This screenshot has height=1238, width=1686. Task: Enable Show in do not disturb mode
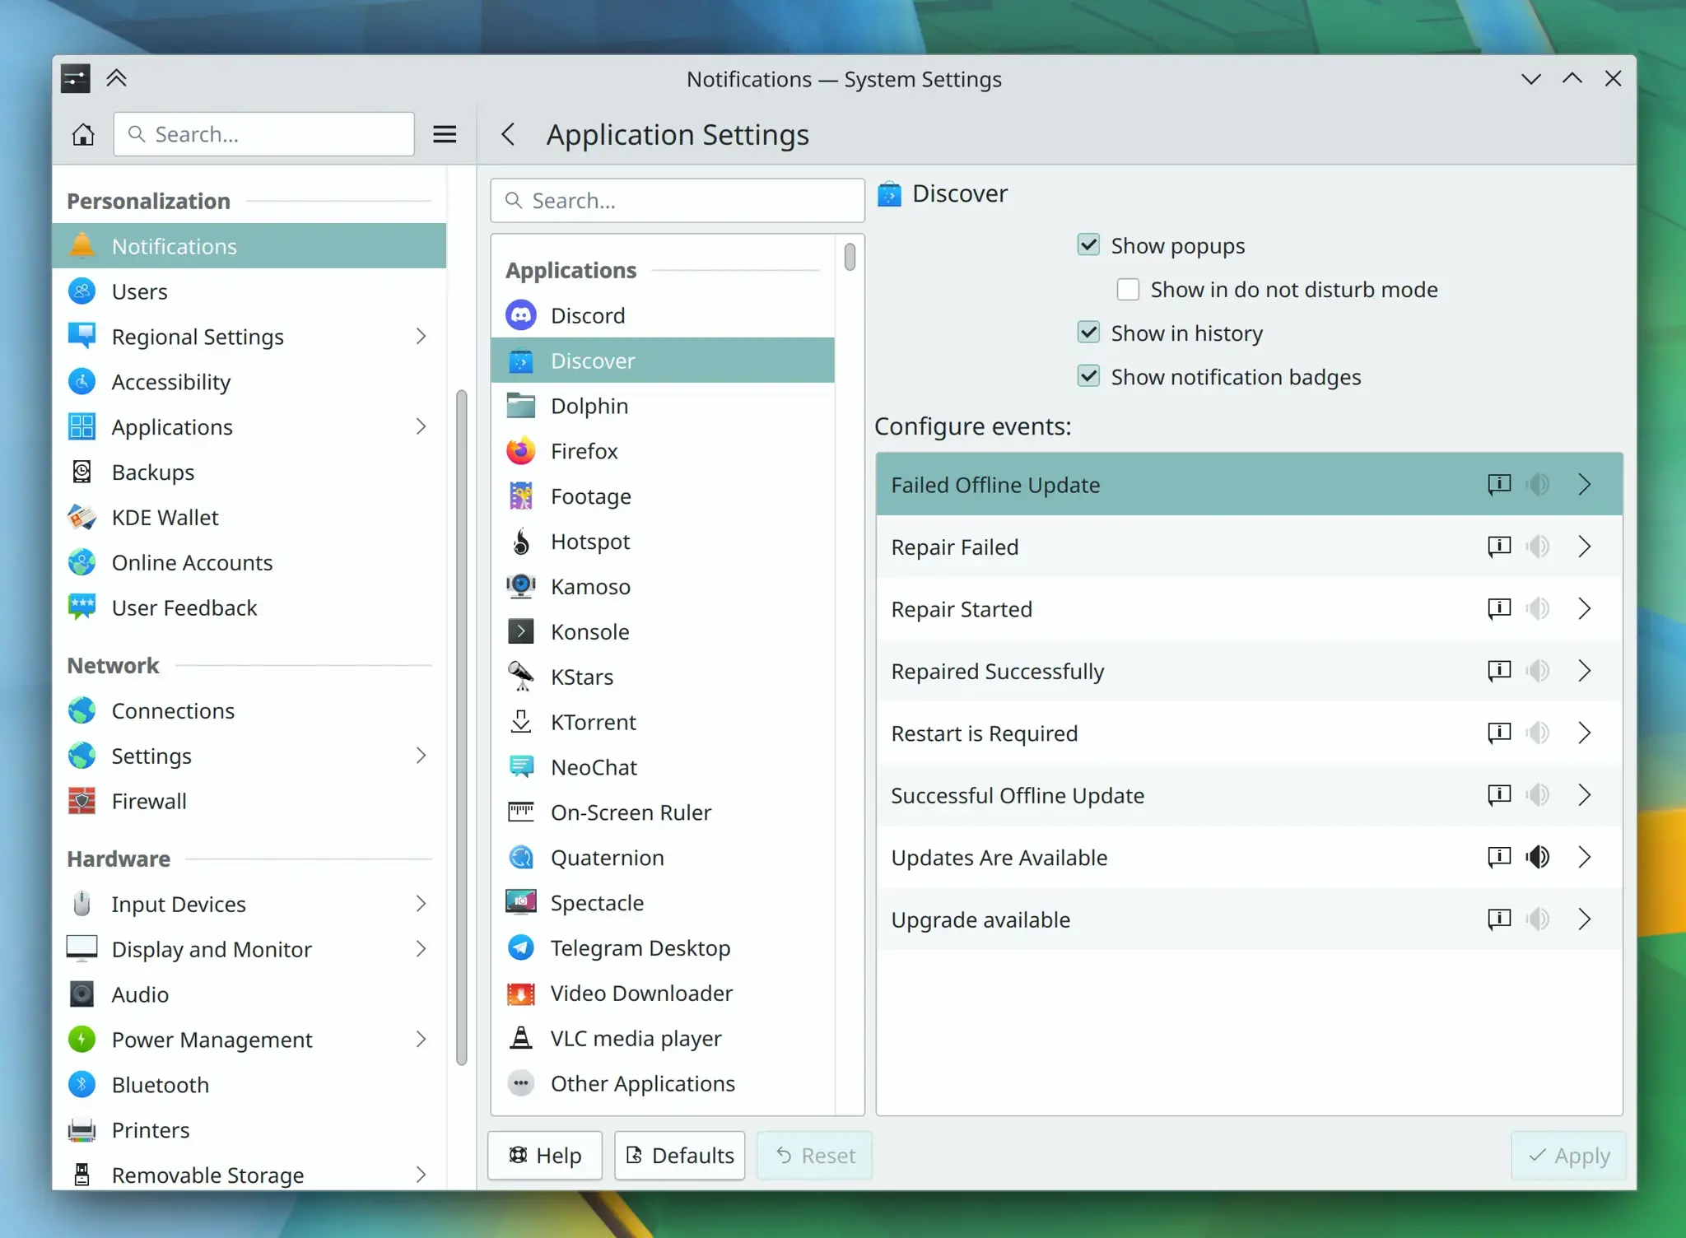pyautogui.click(x=1128, y=289)
